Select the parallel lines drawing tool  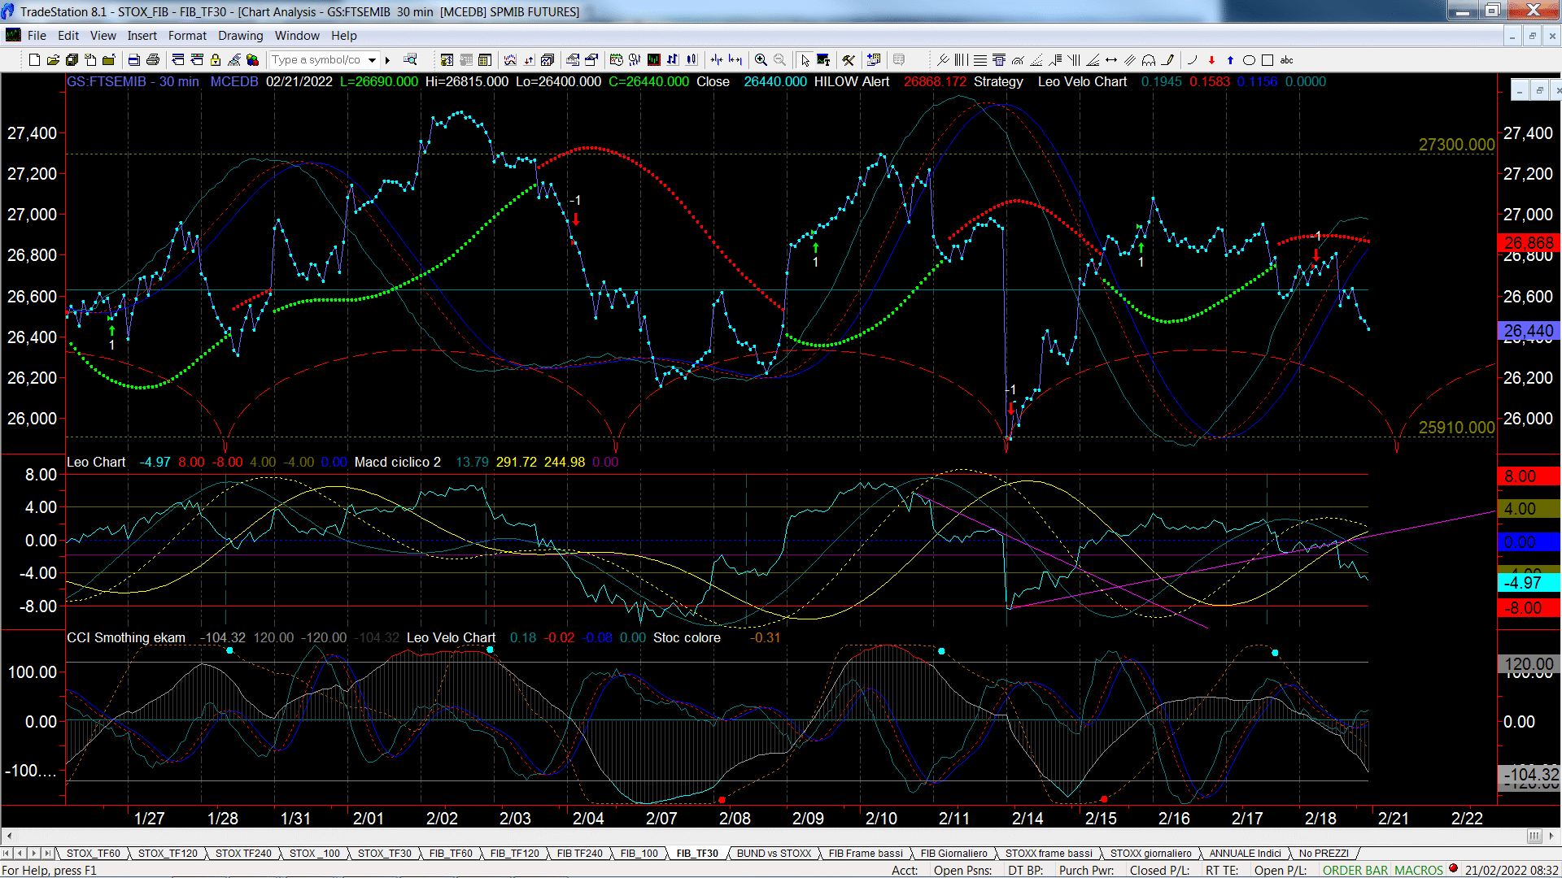(x=1130, y=60)
